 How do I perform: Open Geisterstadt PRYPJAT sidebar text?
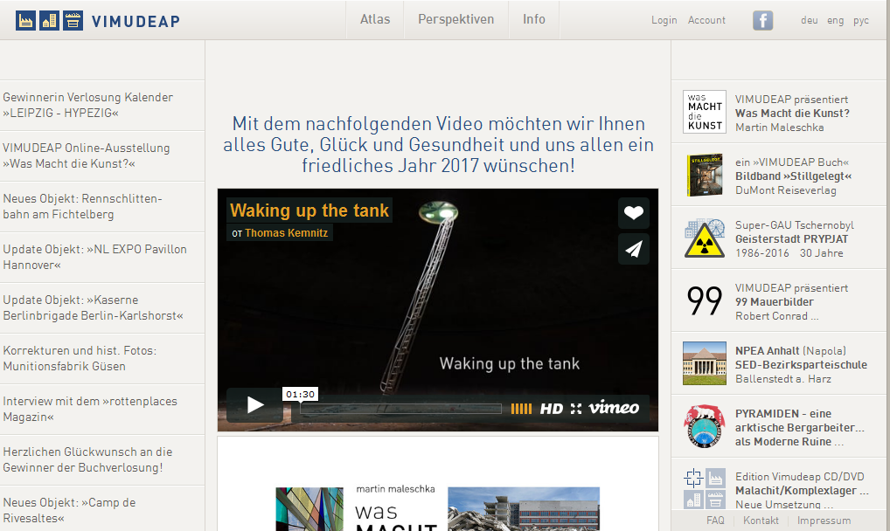coord(792,238)
